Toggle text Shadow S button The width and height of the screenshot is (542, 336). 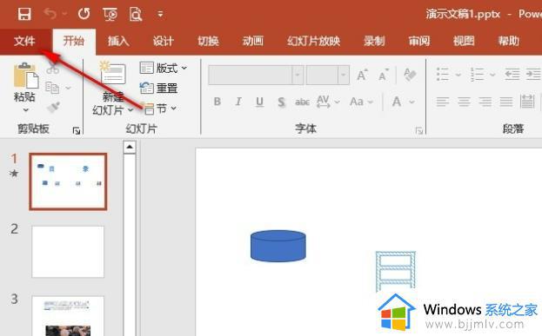[281, 102]
